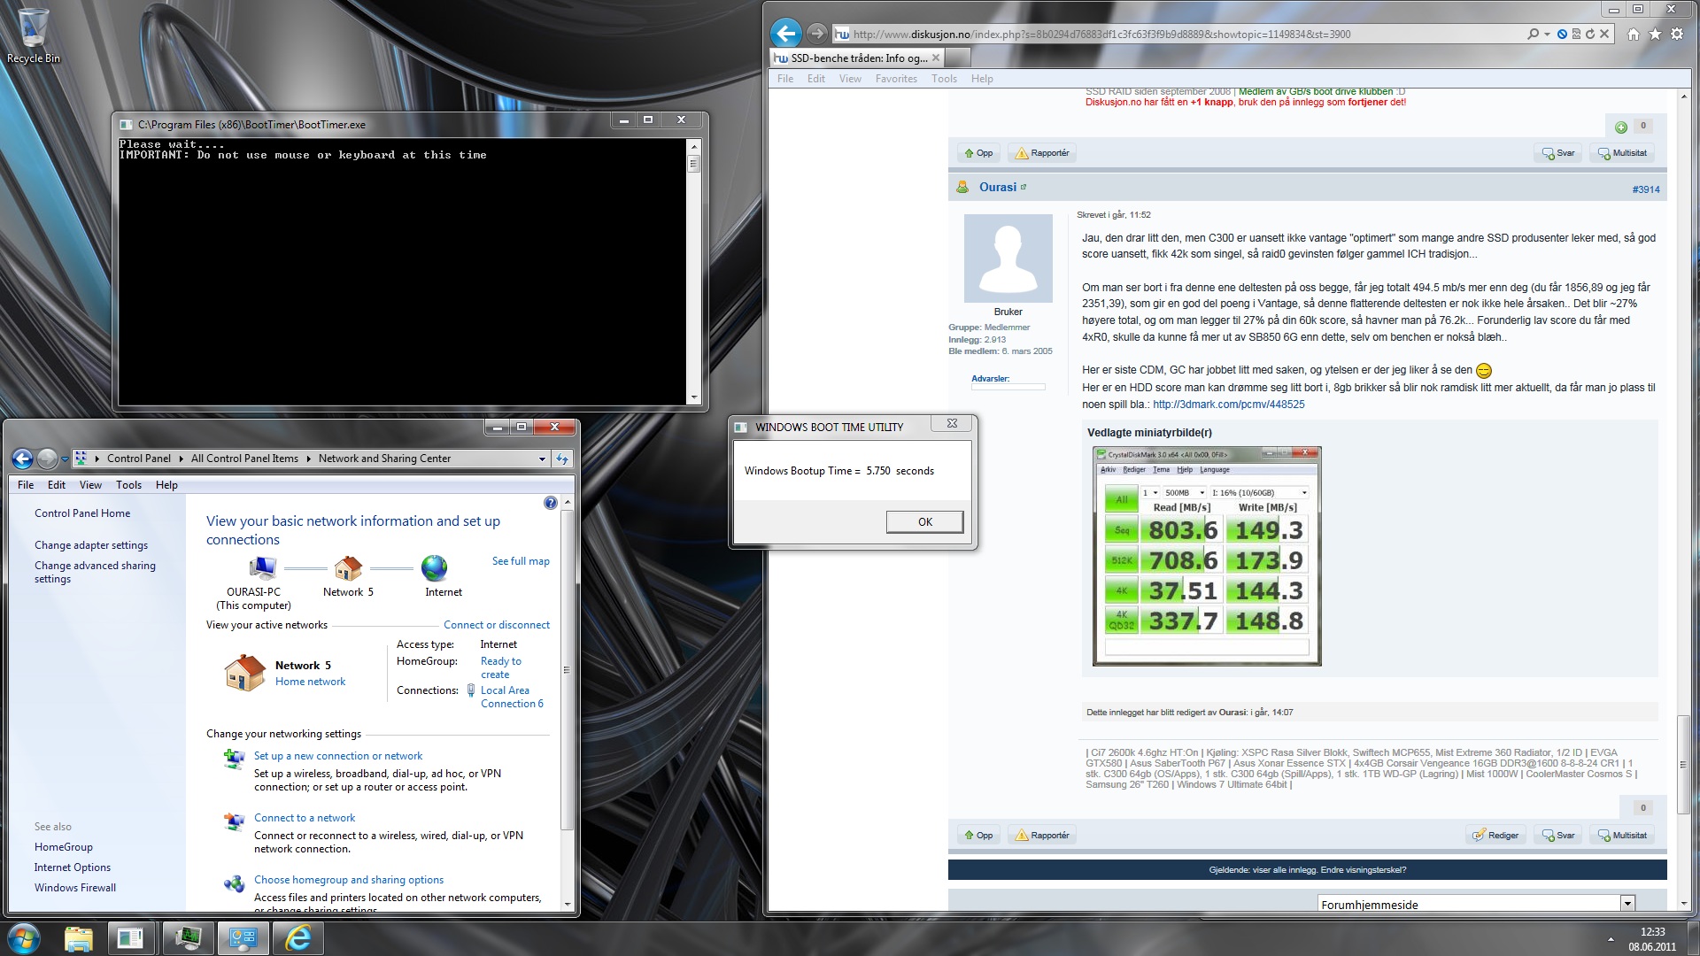
Task: Toggle the lower Multisitat button below the post
Action: pos(1623,835)
